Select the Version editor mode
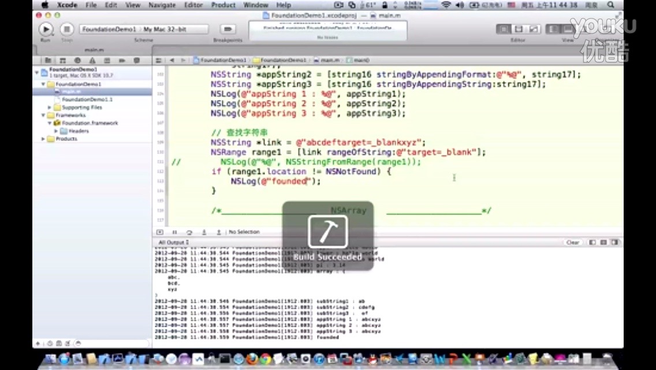 coord(534,29)
